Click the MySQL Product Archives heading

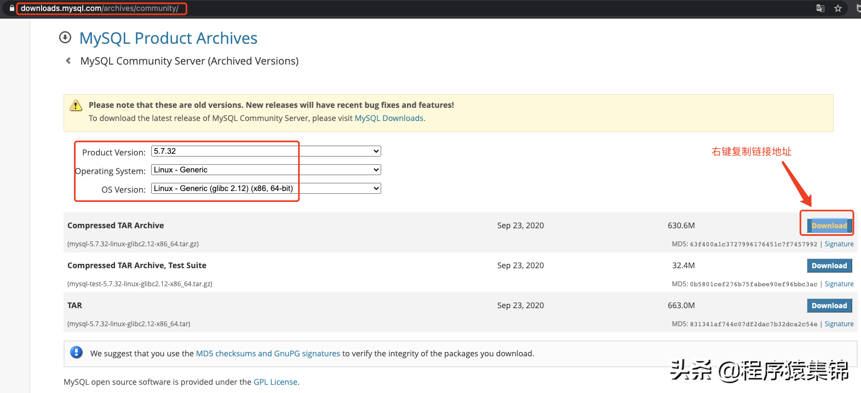(168, 38)
